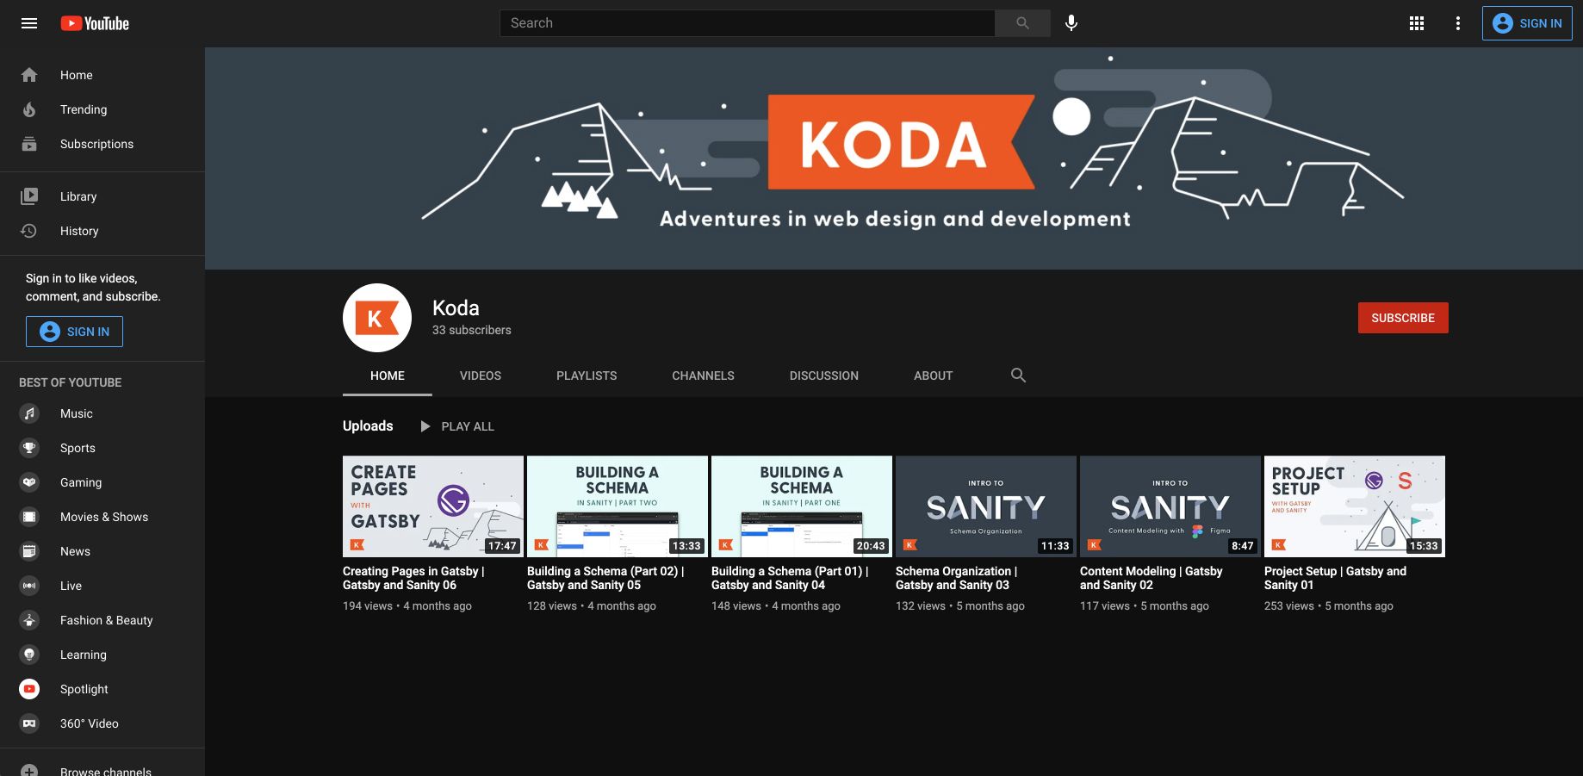Select Learning in Best of YouTube
Viewport: 1583px width, 776px height.
[x=102, y=655]
